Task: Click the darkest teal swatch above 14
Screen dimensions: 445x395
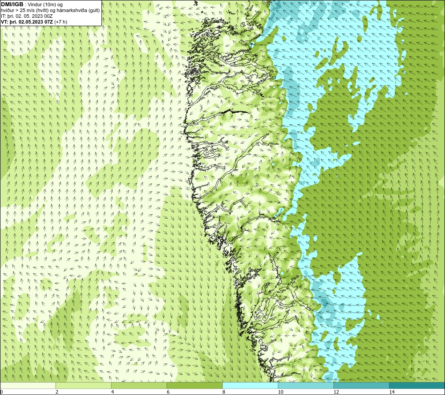Action: [417, 385]
